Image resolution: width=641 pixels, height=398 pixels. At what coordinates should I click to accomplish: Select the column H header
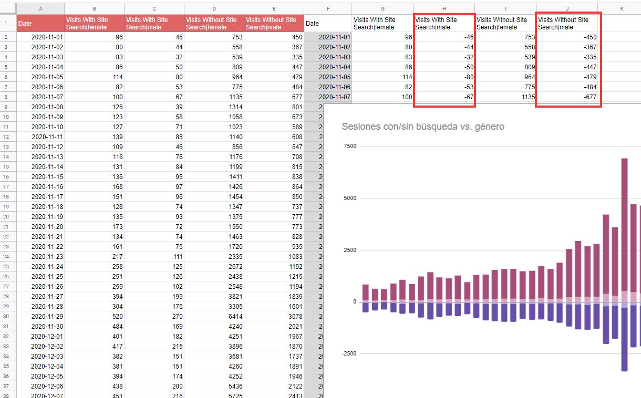tap(444, 9)
